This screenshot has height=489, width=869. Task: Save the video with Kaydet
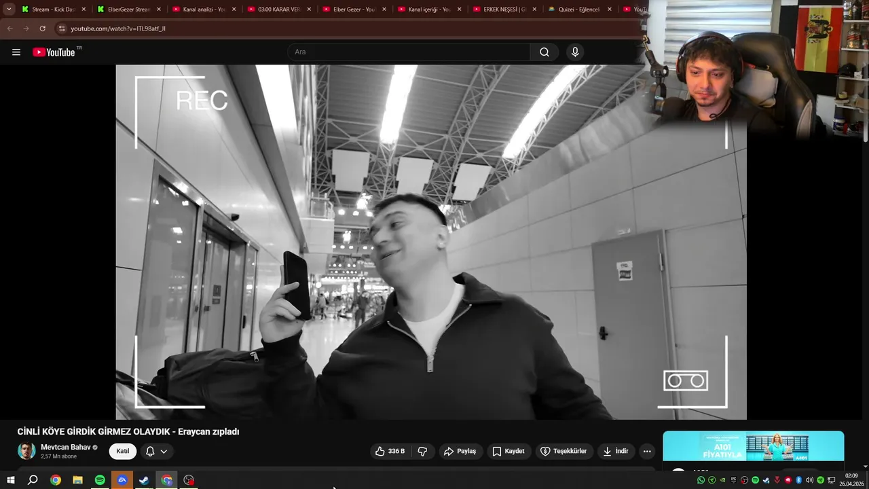tap(509, 451)
